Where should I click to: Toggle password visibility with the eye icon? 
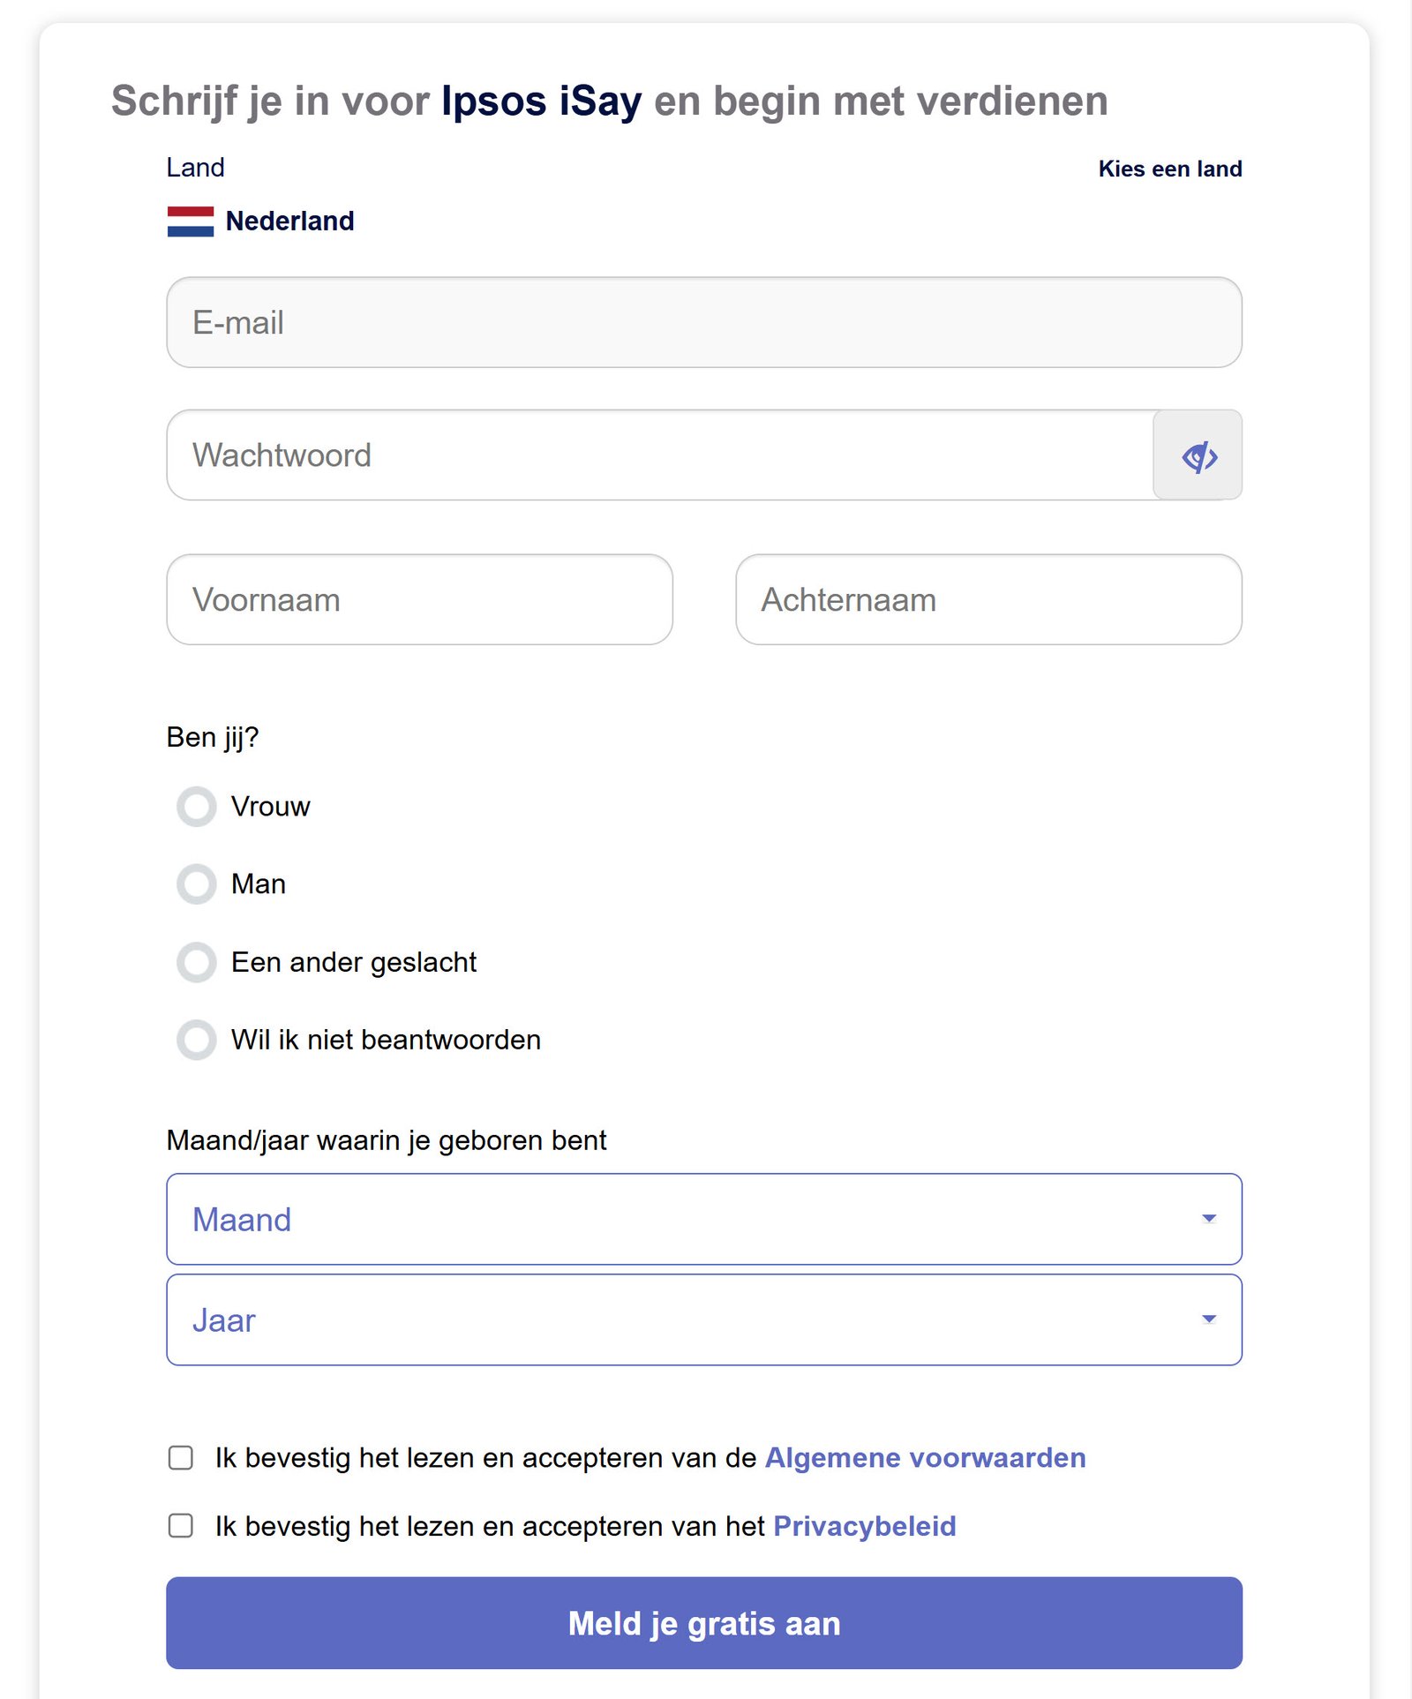point(1198,455)
